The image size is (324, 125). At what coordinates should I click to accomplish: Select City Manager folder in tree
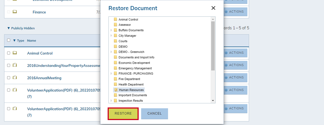pyautogui.click(x=127, y=36)
